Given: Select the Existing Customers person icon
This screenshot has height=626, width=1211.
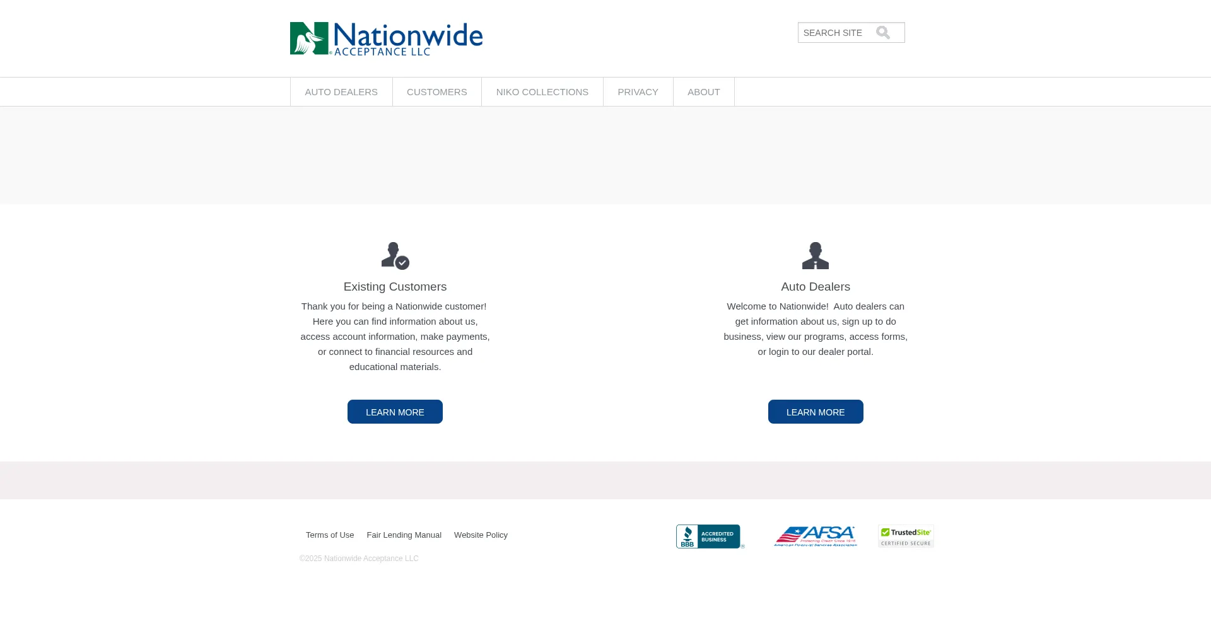Looking at the screenshot, I should pos(395,255).
